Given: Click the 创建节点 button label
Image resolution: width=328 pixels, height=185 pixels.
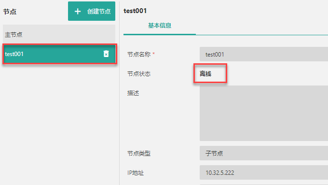Looking at the screenshot, I should 99,11.
